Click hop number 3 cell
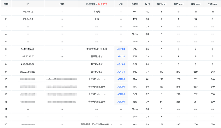Screen dimensions: 221x128 (6, 27)
